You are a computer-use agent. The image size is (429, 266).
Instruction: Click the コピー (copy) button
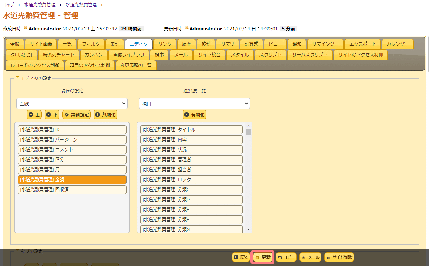(x=286, y=257)
